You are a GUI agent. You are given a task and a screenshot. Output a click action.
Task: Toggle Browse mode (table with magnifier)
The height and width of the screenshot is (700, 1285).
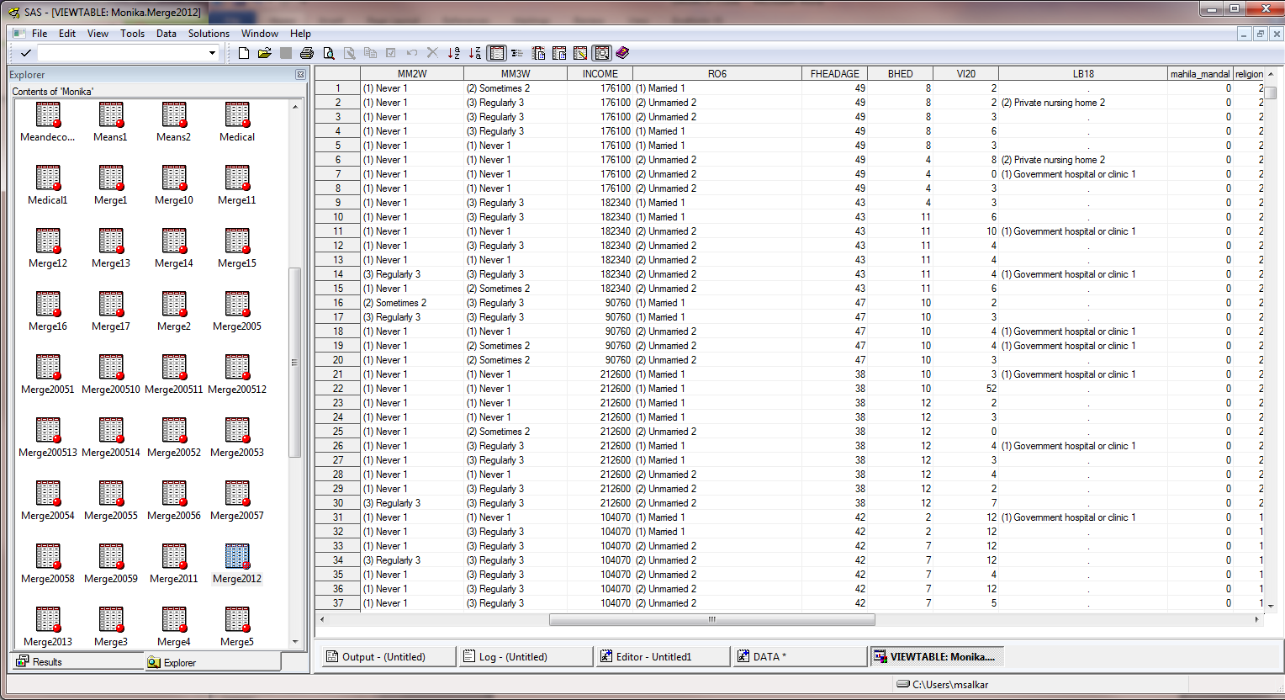click(x=602, y=53)
